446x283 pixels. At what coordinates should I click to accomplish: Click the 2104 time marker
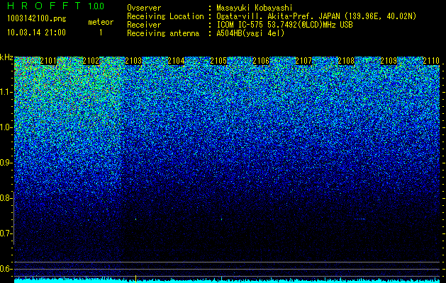(x=176, y=61)
